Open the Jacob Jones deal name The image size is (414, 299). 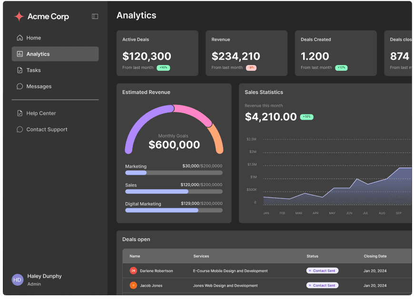coord(151,286)
